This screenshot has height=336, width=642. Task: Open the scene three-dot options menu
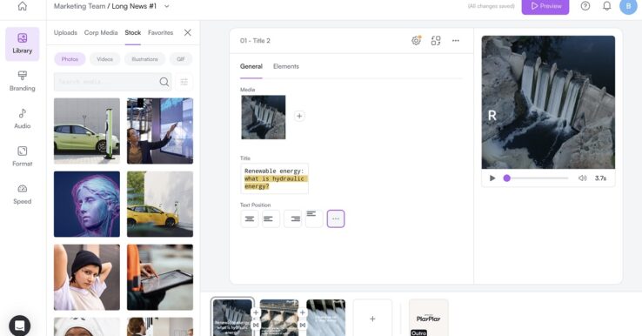pyautogui.click(x=456, y=41)
